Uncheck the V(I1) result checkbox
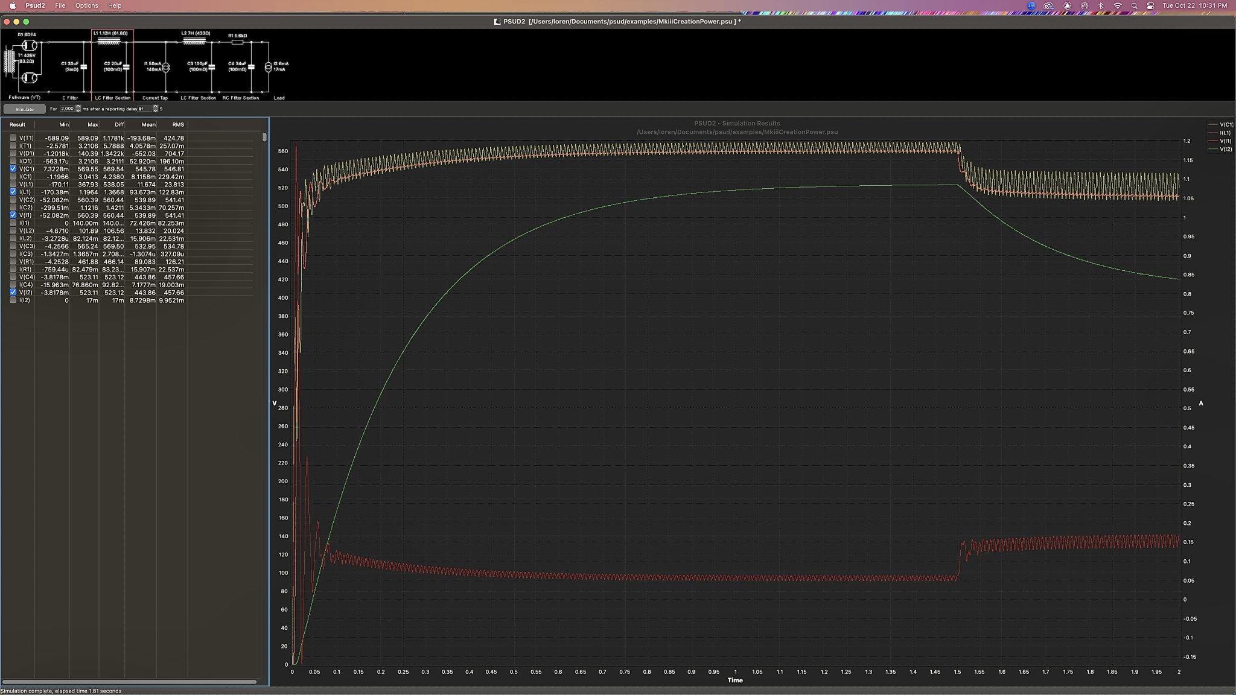1236x695 pixels. click(13, 215)
